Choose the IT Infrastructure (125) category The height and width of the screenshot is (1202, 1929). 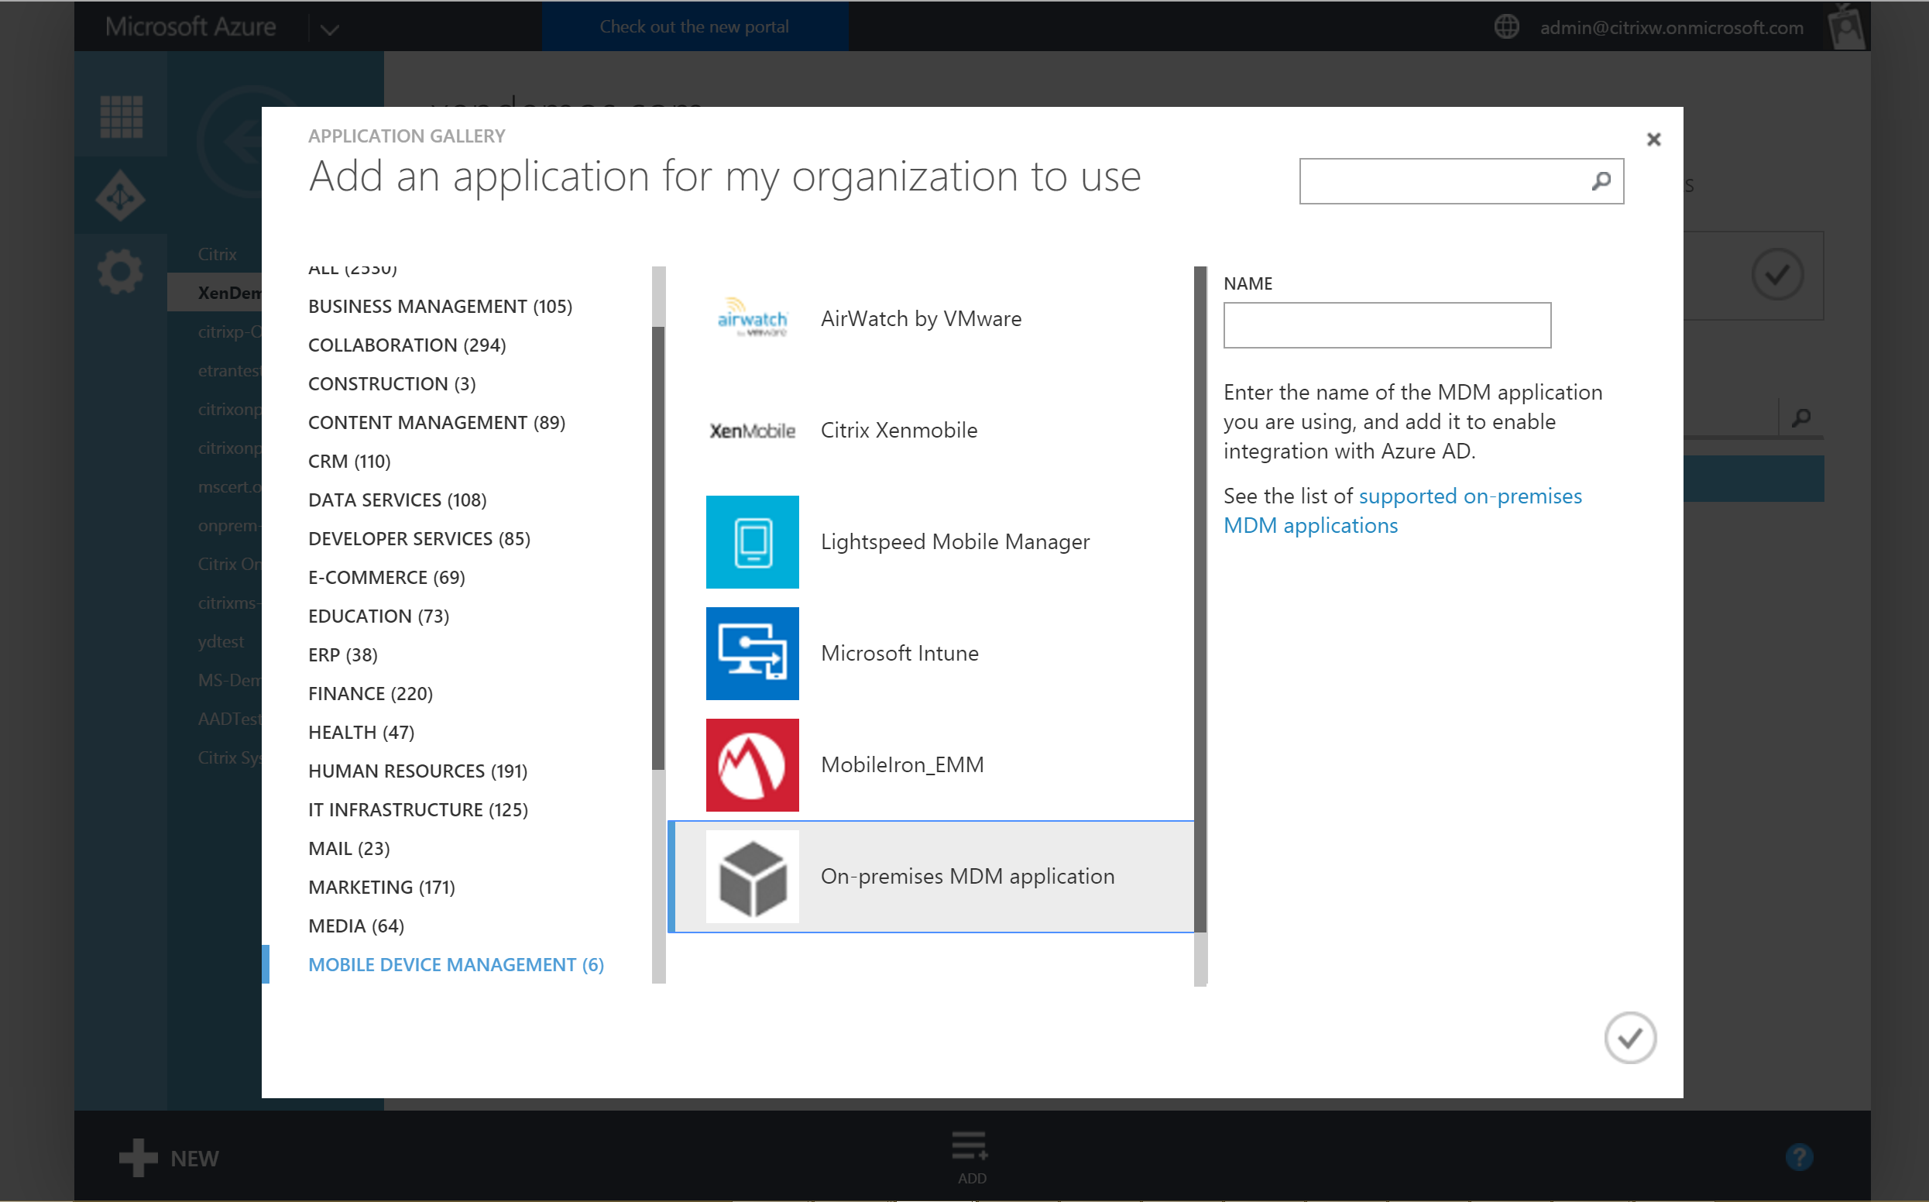pos(417,809)
